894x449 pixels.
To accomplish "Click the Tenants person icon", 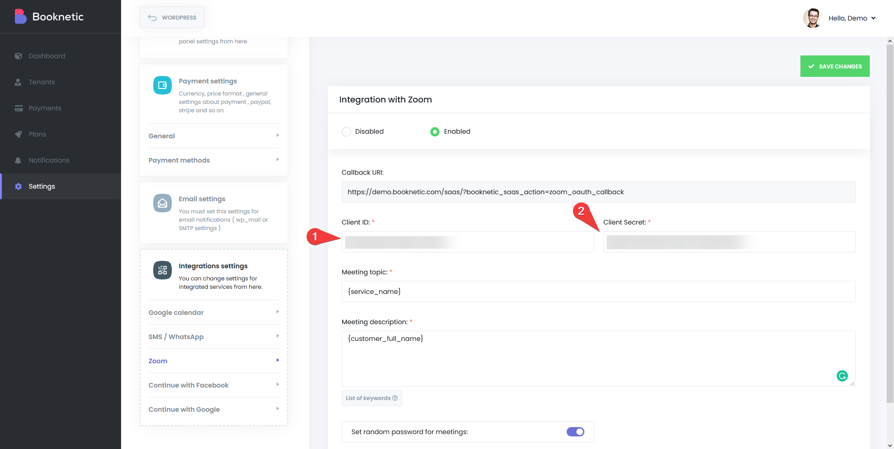I will 18,82.
